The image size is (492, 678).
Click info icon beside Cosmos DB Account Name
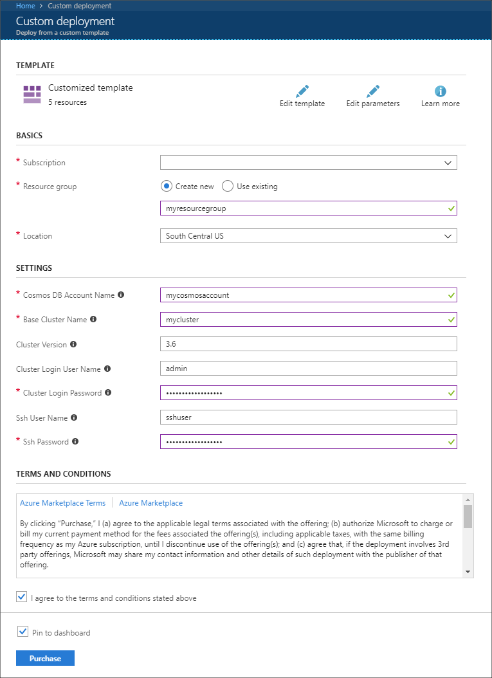121,295
